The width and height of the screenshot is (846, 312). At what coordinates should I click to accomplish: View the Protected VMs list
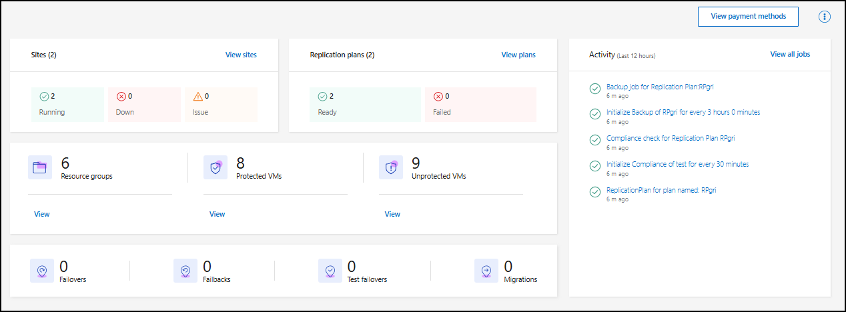pyautogui.click(x=218, y=214)
